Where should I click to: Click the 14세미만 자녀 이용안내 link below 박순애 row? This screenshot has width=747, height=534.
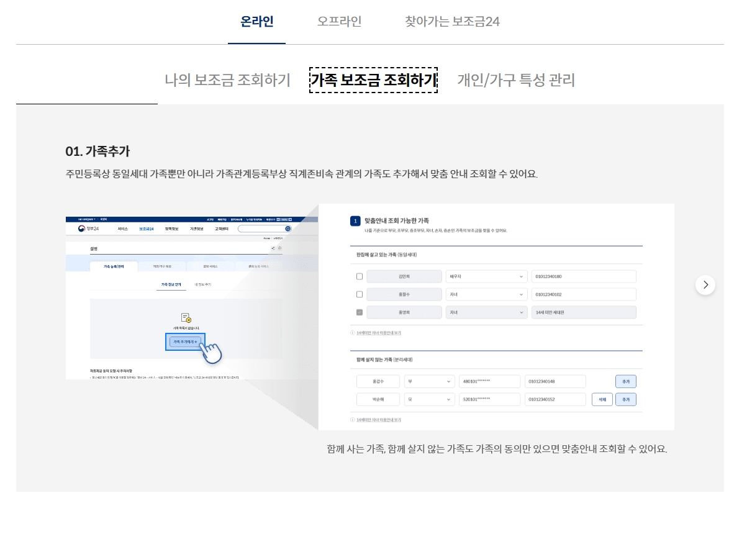379,420
